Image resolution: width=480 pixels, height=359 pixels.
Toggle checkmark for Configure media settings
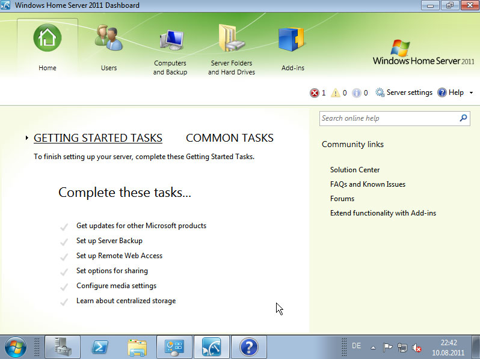64,287
